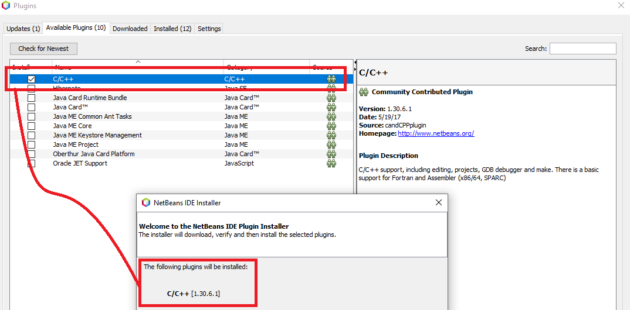This screenshot has width=630, height=310.
Task: Click NetBeans logo in Plugins title bar
Action: 6,6
